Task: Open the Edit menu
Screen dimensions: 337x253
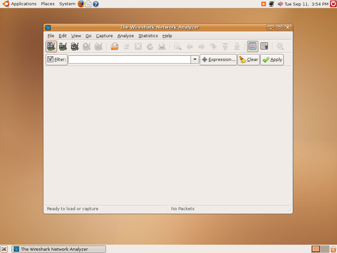Action: [x=62, y=36]
